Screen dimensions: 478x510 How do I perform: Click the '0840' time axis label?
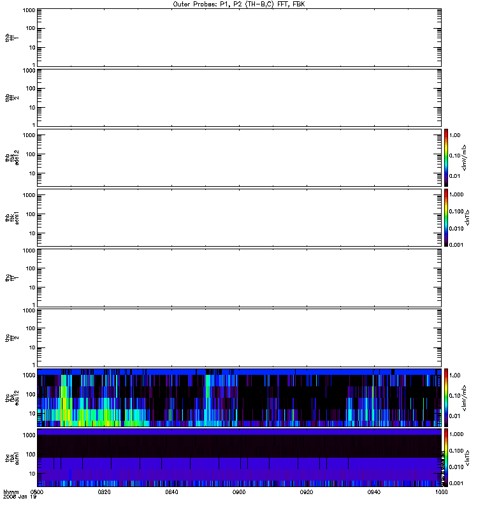171,492
